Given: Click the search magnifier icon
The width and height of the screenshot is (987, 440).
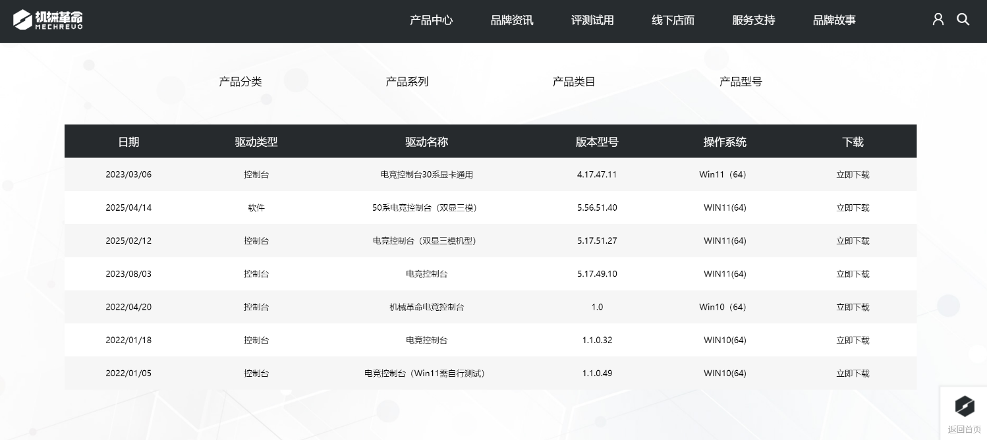Looking at the screenshot, I should click(x=963, y=20).
